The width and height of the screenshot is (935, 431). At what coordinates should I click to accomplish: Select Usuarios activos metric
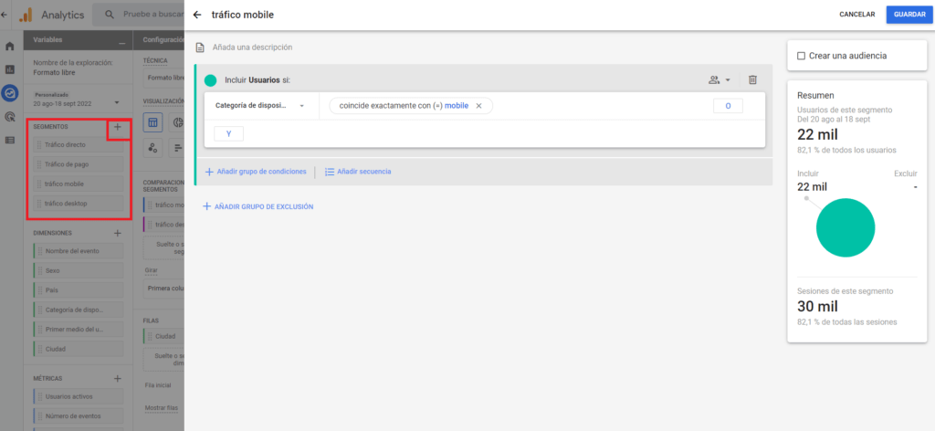pyautogui.click(x=79, y=396)
